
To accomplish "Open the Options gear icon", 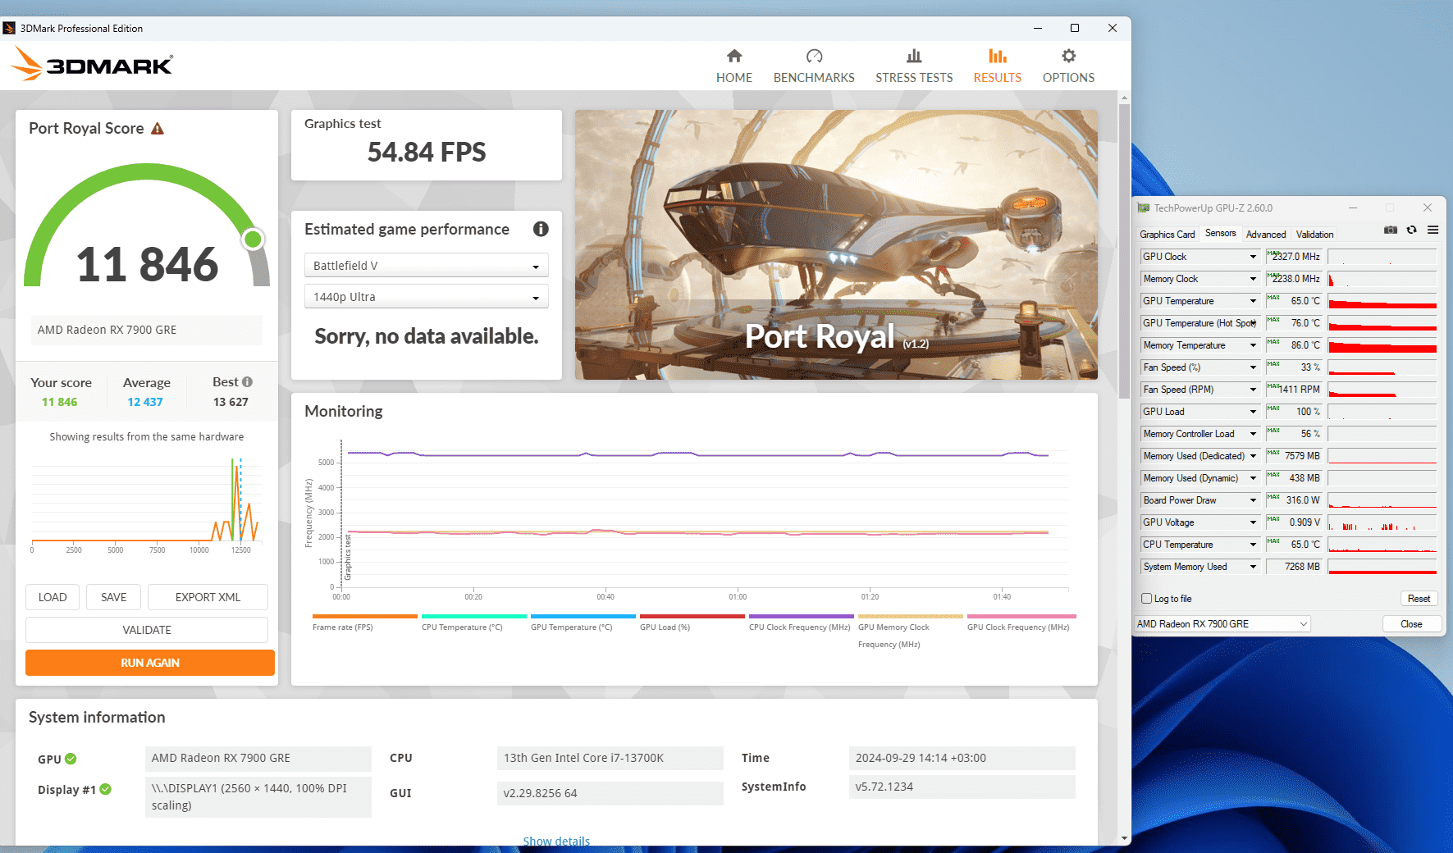I will click(1067, 57).
